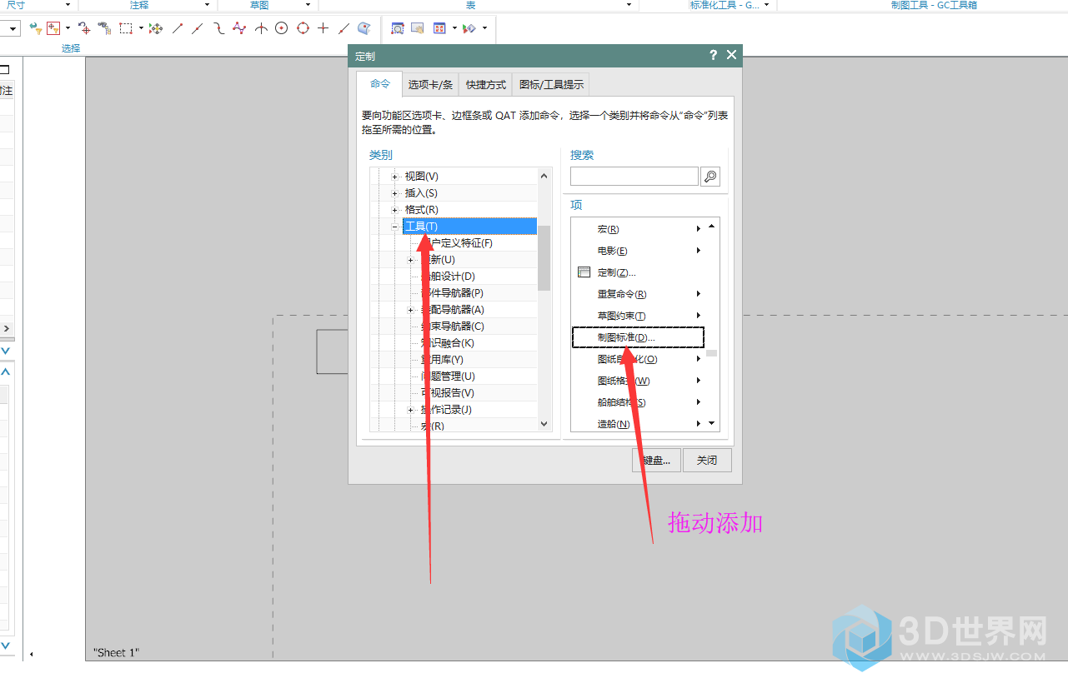This screenshot has width=1068, height=683.
Task: Expand the 视图(V) tree node
Action: [x=394, y=177]
